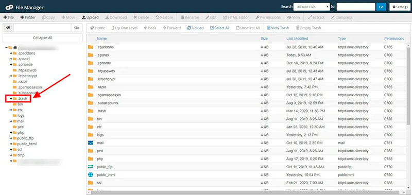The height and width of the screenshot is (195, 412).
Task: Expand the public_html tree node
Action: point(11,144)
